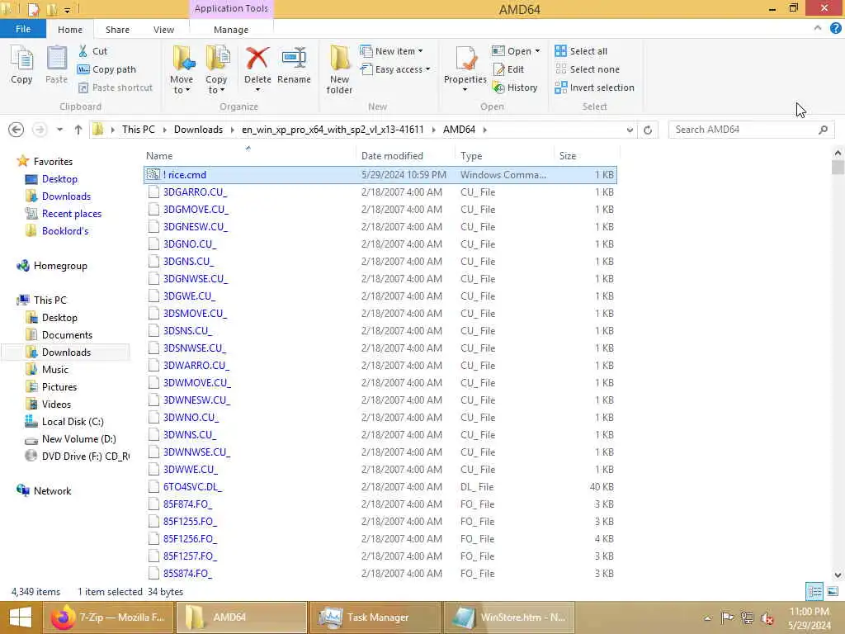
Task: Click Select none
Action: pyautogui.click(x=588, y=69)
